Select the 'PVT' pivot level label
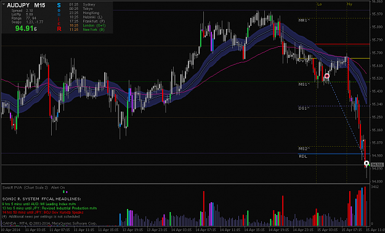The width and height of the screenshot is (385, 233). click(x=304, y=60)
